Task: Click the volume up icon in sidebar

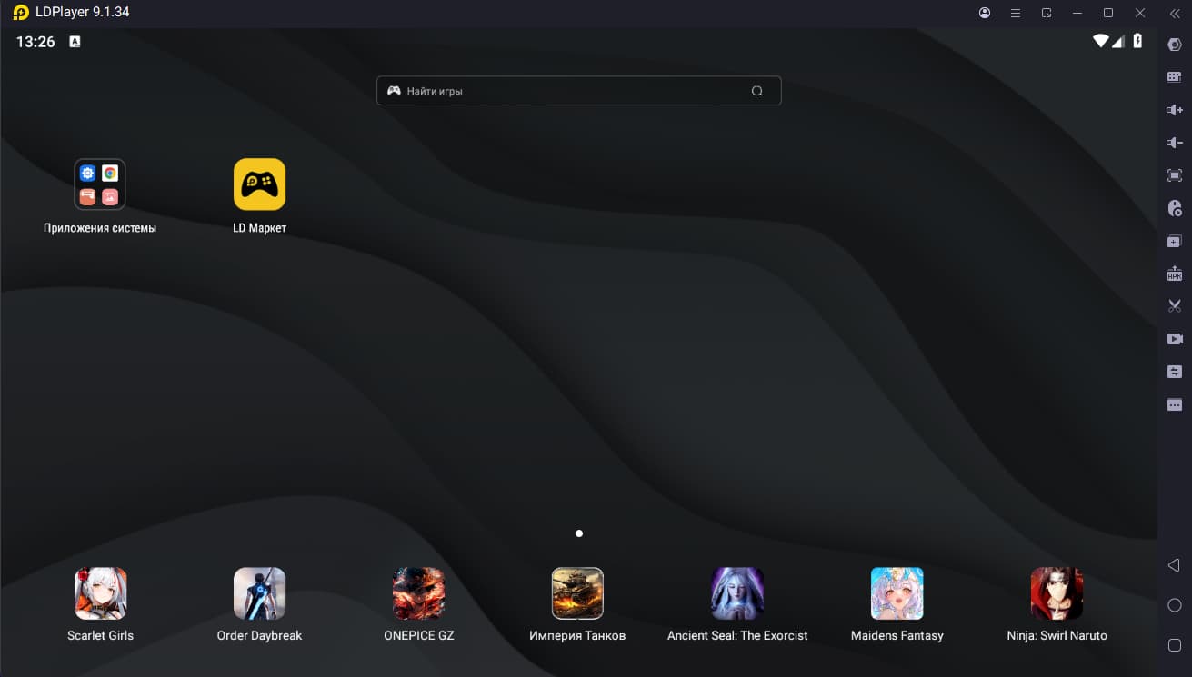Action: coord(1175,110)
